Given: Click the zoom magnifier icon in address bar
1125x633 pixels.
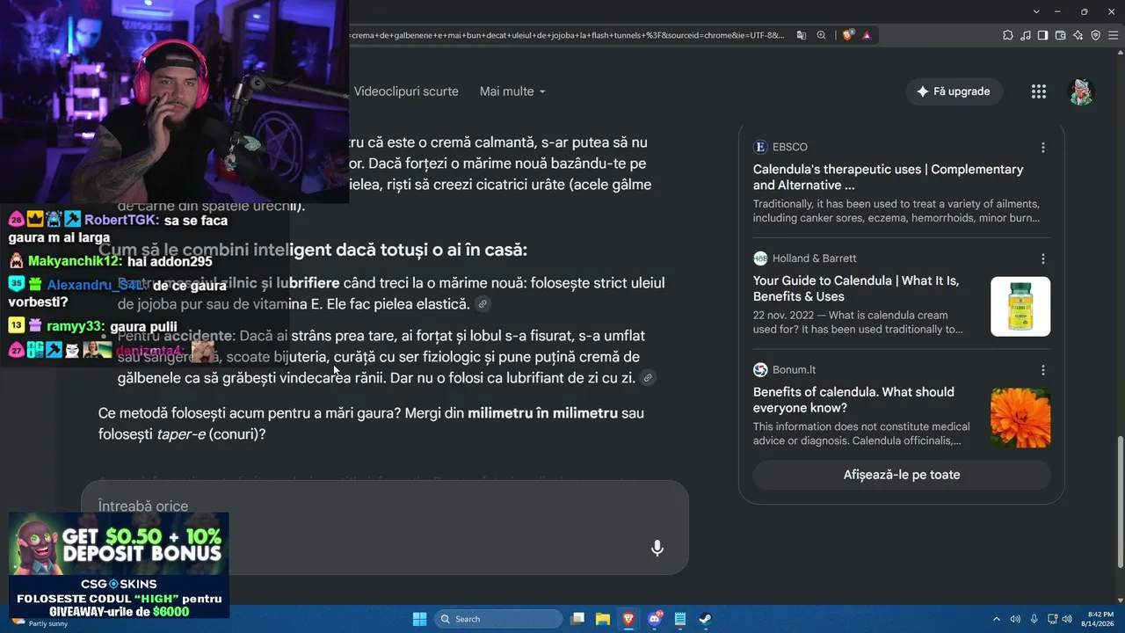Looking at the screenshot, I should tap(821, 35).
